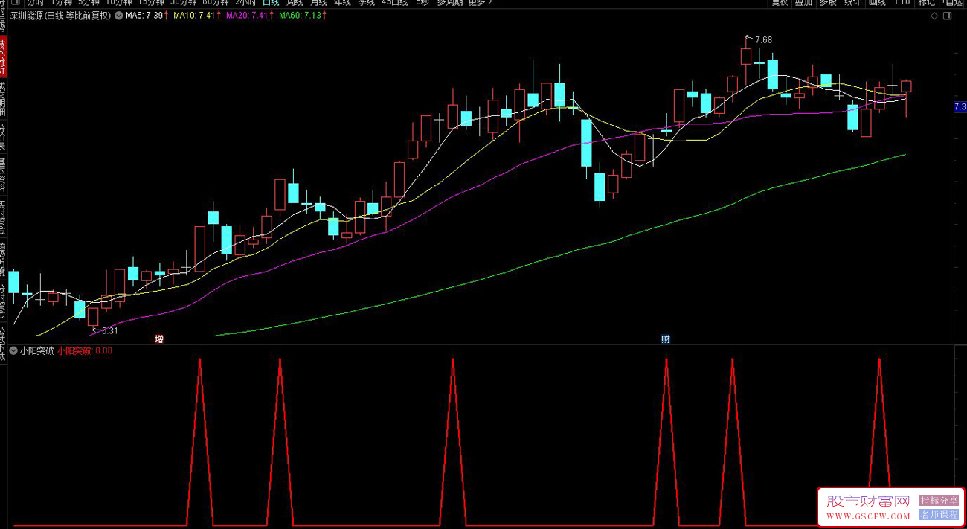The image size is (967, 529).
Task: Click the MA5: 7.39 indicator label
Action: point(147,15)
